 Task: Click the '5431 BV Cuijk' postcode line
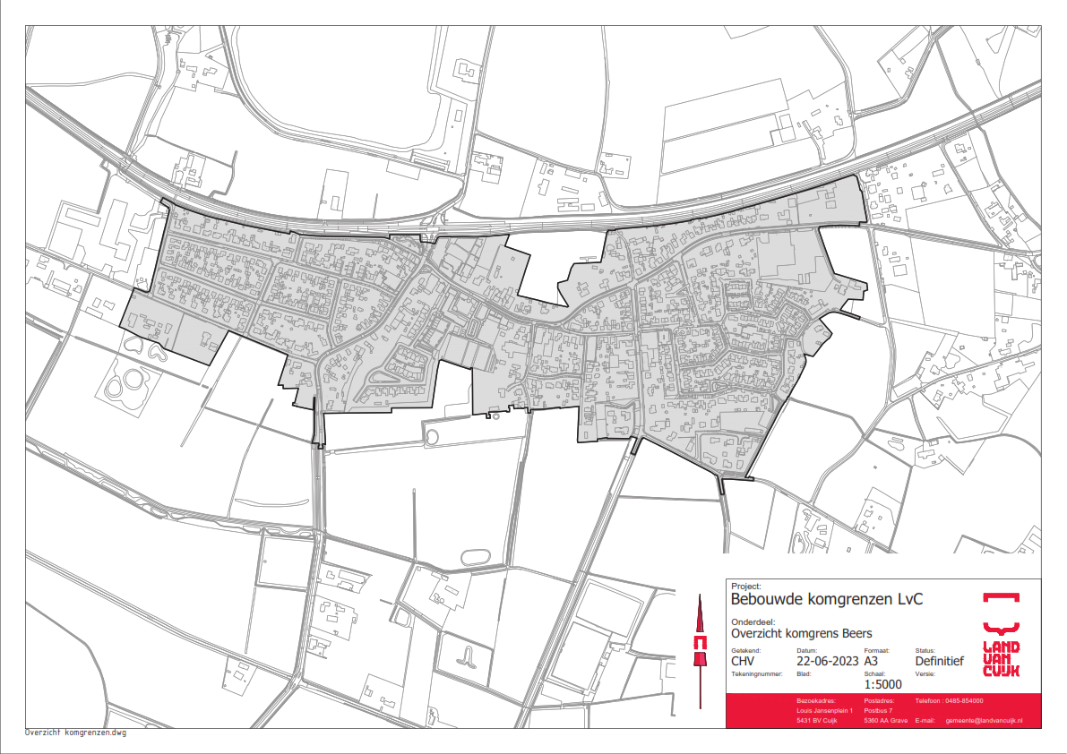[817, 721]
